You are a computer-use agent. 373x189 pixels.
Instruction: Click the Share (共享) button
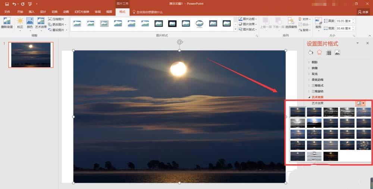click(363, 12)
